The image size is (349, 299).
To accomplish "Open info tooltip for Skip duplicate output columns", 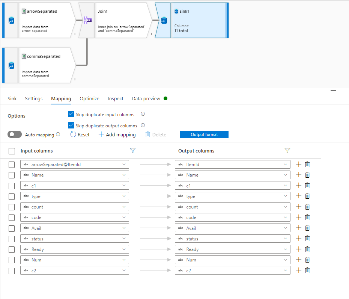I will click(x=143, y=125).
